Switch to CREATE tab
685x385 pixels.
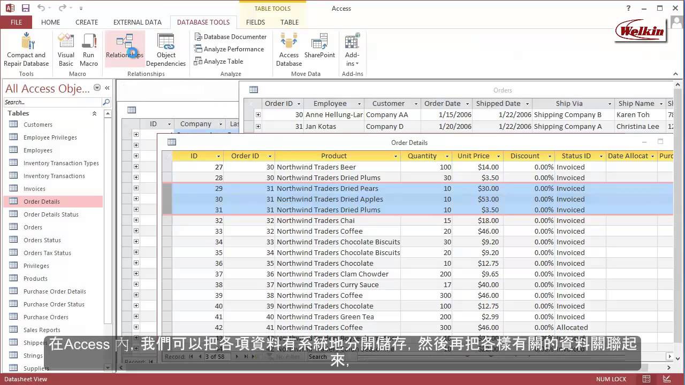click(x=87, y=22)
